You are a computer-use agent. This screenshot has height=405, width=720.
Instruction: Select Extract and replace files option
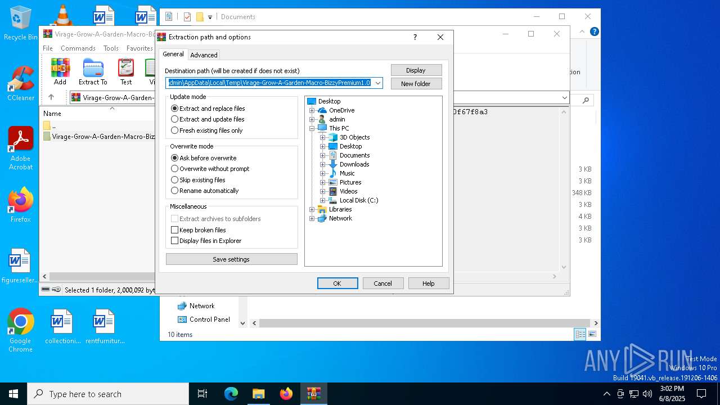pos(208,109)
